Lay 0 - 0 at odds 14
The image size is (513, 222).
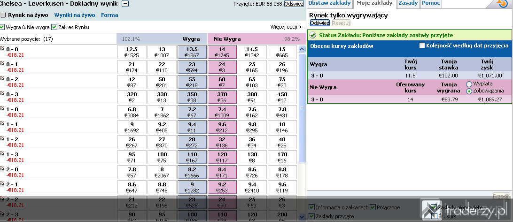222,52
